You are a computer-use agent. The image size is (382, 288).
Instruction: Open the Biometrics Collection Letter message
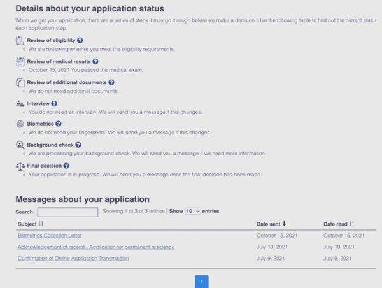pyautogui.click(x=50, y=235)
